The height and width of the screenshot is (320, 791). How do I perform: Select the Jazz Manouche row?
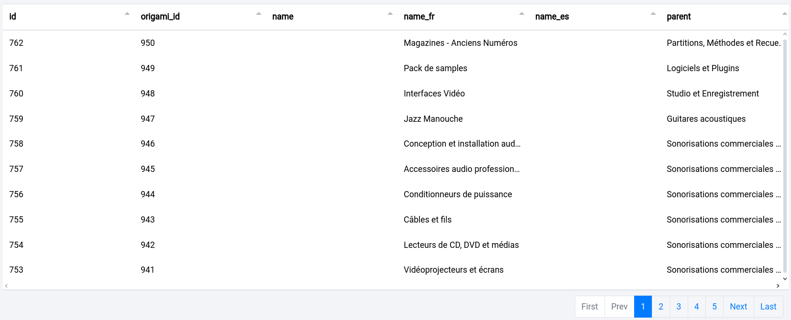[433, 119]
